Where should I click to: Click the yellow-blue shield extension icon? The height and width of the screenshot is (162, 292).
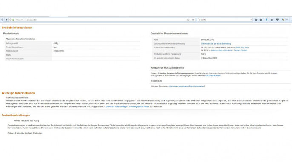point(283,20)
